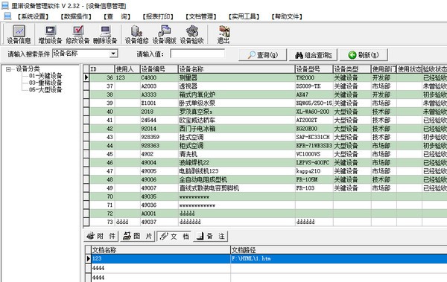Click the 使用部门 column header
Viewport: 447px width, 282px height.
tap(384, 69)
